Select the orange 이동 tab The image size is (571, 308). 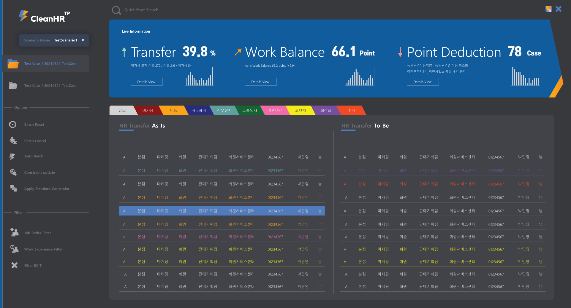click(173, 110)
